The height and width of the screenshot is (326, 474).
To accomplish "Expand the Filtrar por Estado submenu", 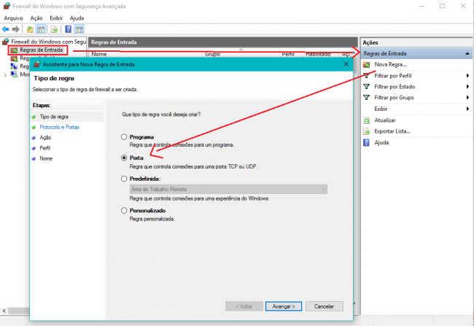I will click(467, 87).
